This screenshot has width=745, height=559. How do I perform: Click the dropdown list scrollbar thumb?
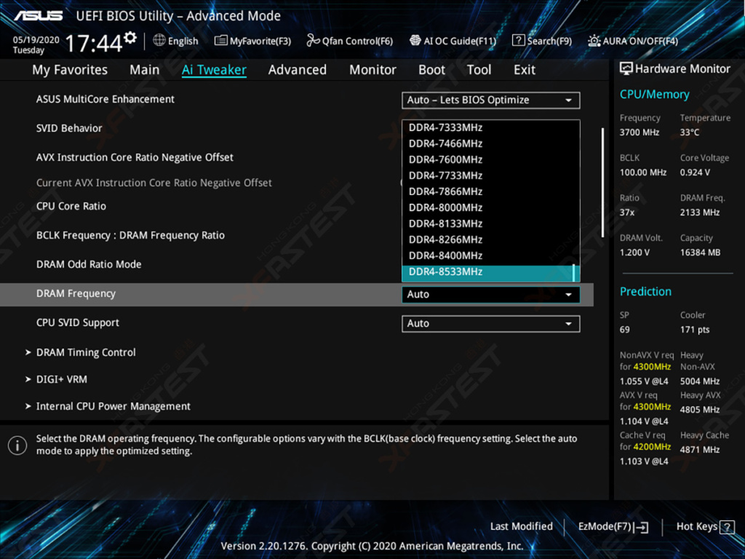tap(575, 272)
